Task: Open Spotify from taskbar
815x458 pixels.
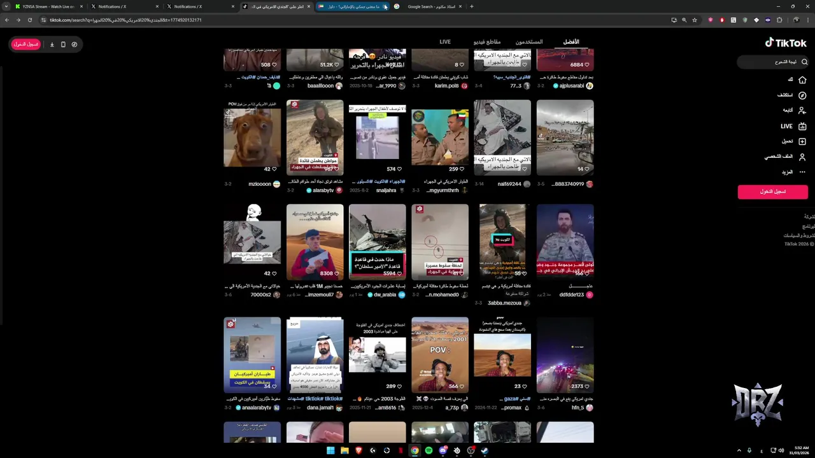Action: 429,450
